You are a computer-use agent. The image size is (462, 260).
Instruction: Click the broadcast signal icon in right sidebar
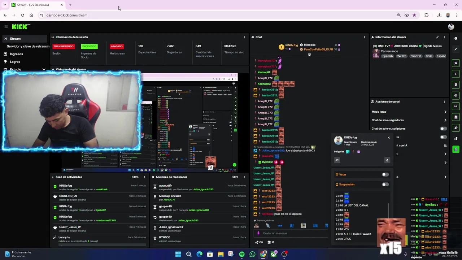(456, 106)
